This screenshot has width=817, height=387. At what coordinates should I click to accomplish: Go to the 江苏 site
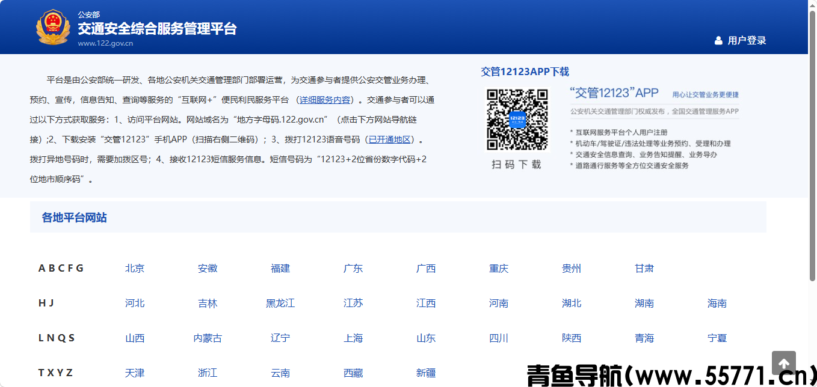click(x=353, y=303)
